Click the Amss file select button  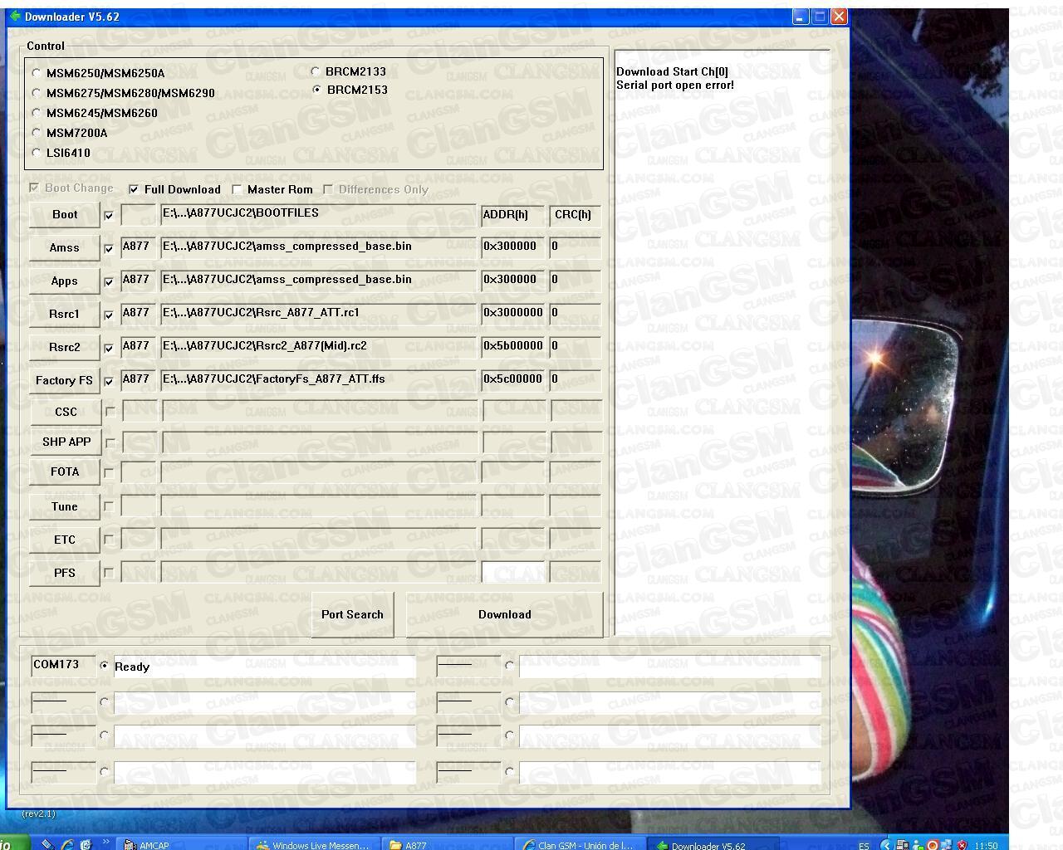(x=64, y=247)
